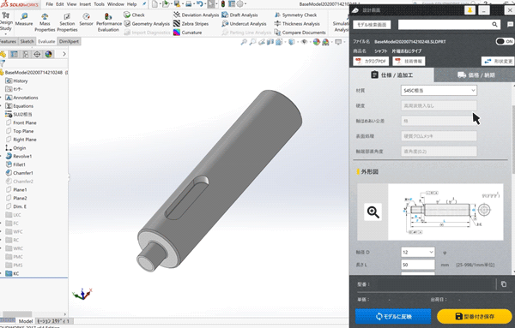Enable Zebra Stripes display
The image size is (515, 328).
tap(191, 24)
